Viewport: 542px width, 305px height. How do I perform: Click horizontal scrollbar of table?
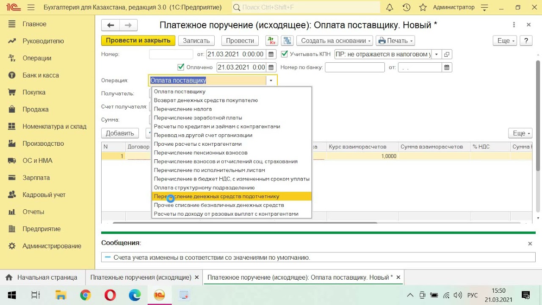coord(245,223)
